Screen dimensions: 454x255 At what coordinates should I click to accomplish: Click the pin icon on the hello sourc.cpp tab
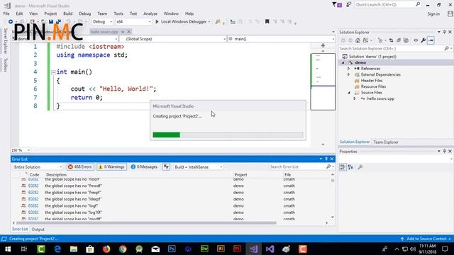[123, 32]
